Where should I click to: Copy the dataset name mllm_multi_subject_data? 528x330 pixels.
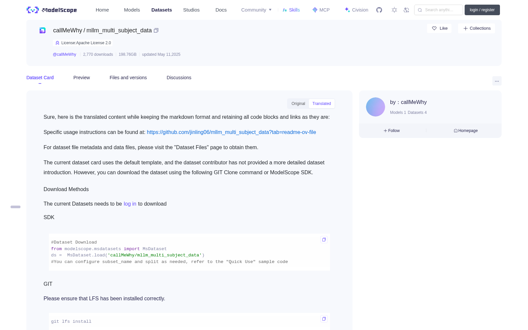pyautogui.click(x=156, y=30)
